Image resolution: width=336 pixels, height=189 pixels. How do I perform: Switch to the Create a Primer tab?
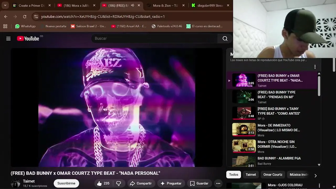(x=31, y=5)
